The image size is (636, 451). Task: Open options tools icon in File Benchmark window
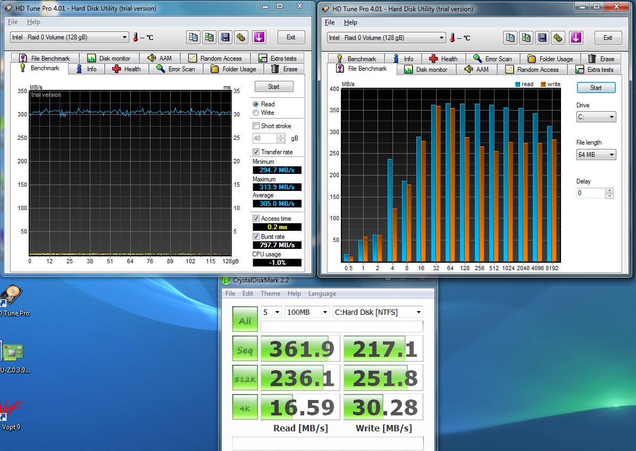tap(558, 38)
